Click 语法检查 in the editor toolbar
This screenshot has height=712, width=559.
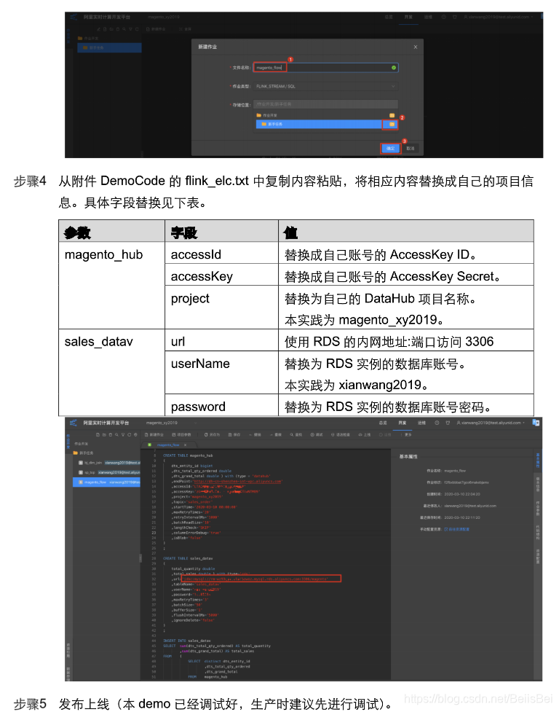pos(341,434)
